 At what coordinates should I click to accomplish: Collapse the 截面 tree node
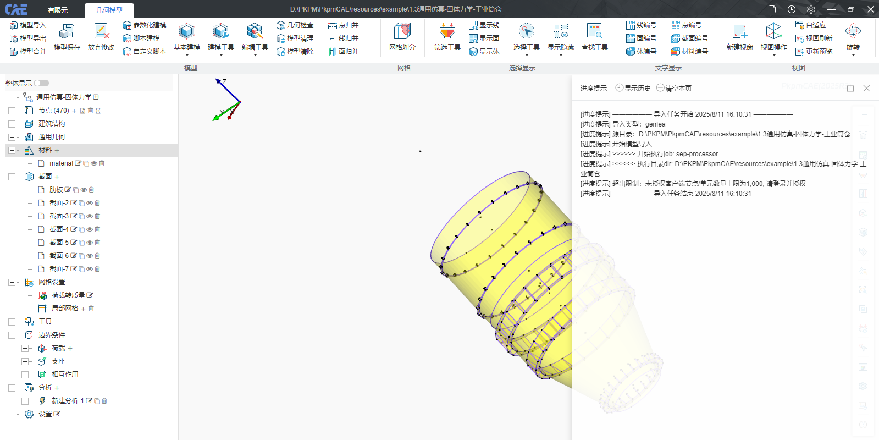(12, 177)
